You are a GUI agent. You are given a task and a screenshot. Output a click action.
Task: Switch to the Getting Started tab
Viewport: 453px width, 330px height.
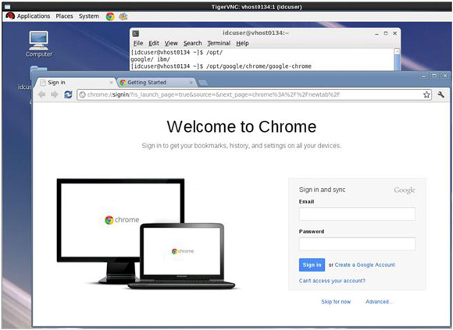coord(157,83)
